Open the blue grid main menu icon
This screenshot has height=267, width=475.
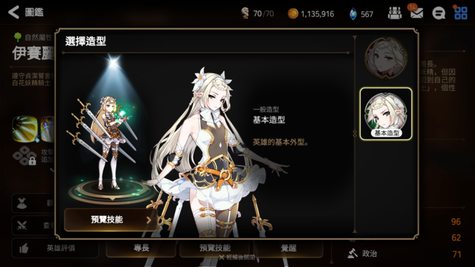(461, 13)
